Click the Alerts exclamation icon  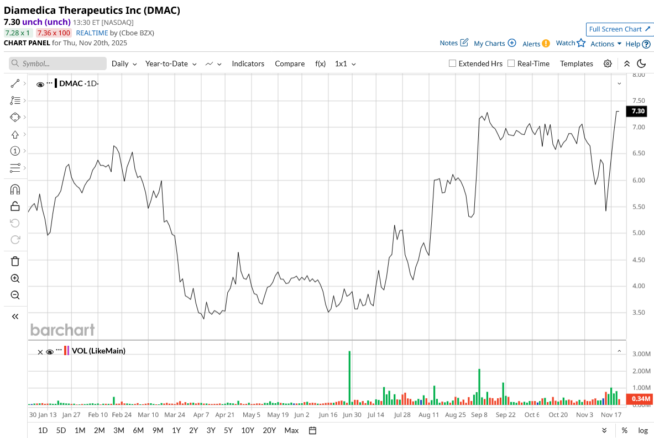[546, 43]
